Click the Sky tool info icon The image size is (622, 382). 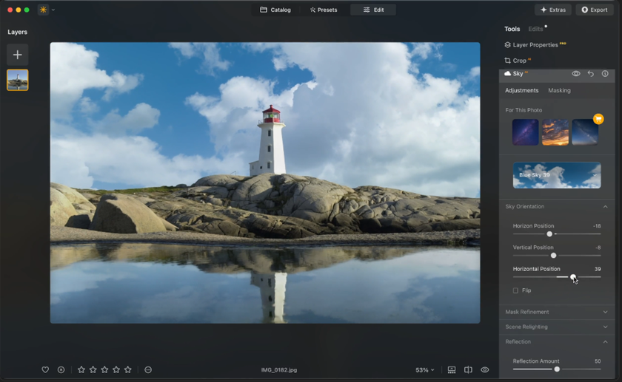coord(605,74)
